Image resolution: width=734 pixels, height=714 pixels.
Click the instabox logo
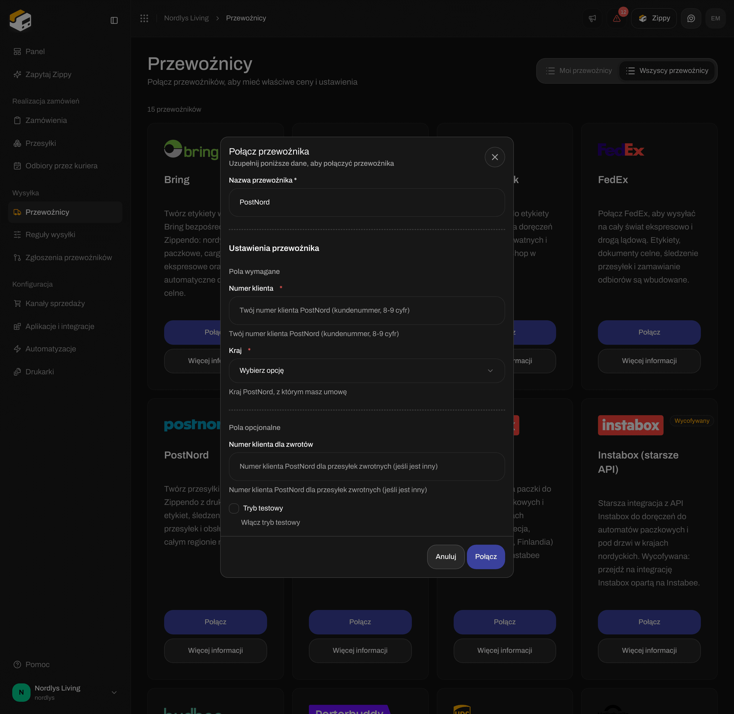coord(631,425)
